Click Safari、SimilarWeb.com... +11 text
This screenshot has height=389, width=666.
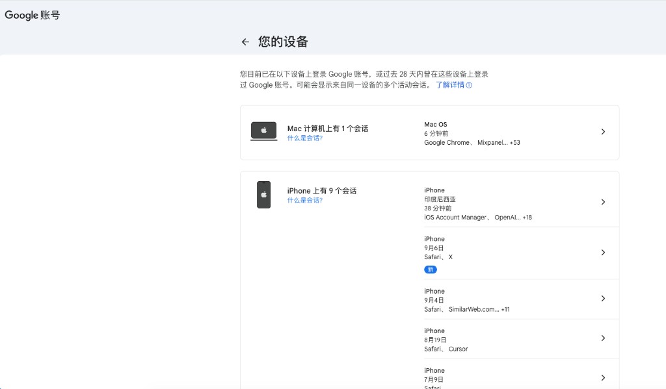467,309
